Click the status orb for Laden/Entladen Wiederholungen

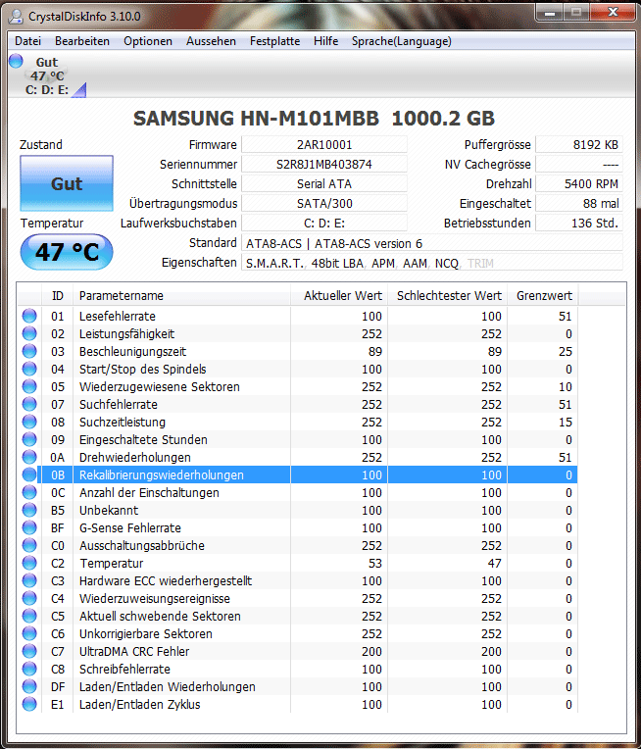tap(29, 687)
